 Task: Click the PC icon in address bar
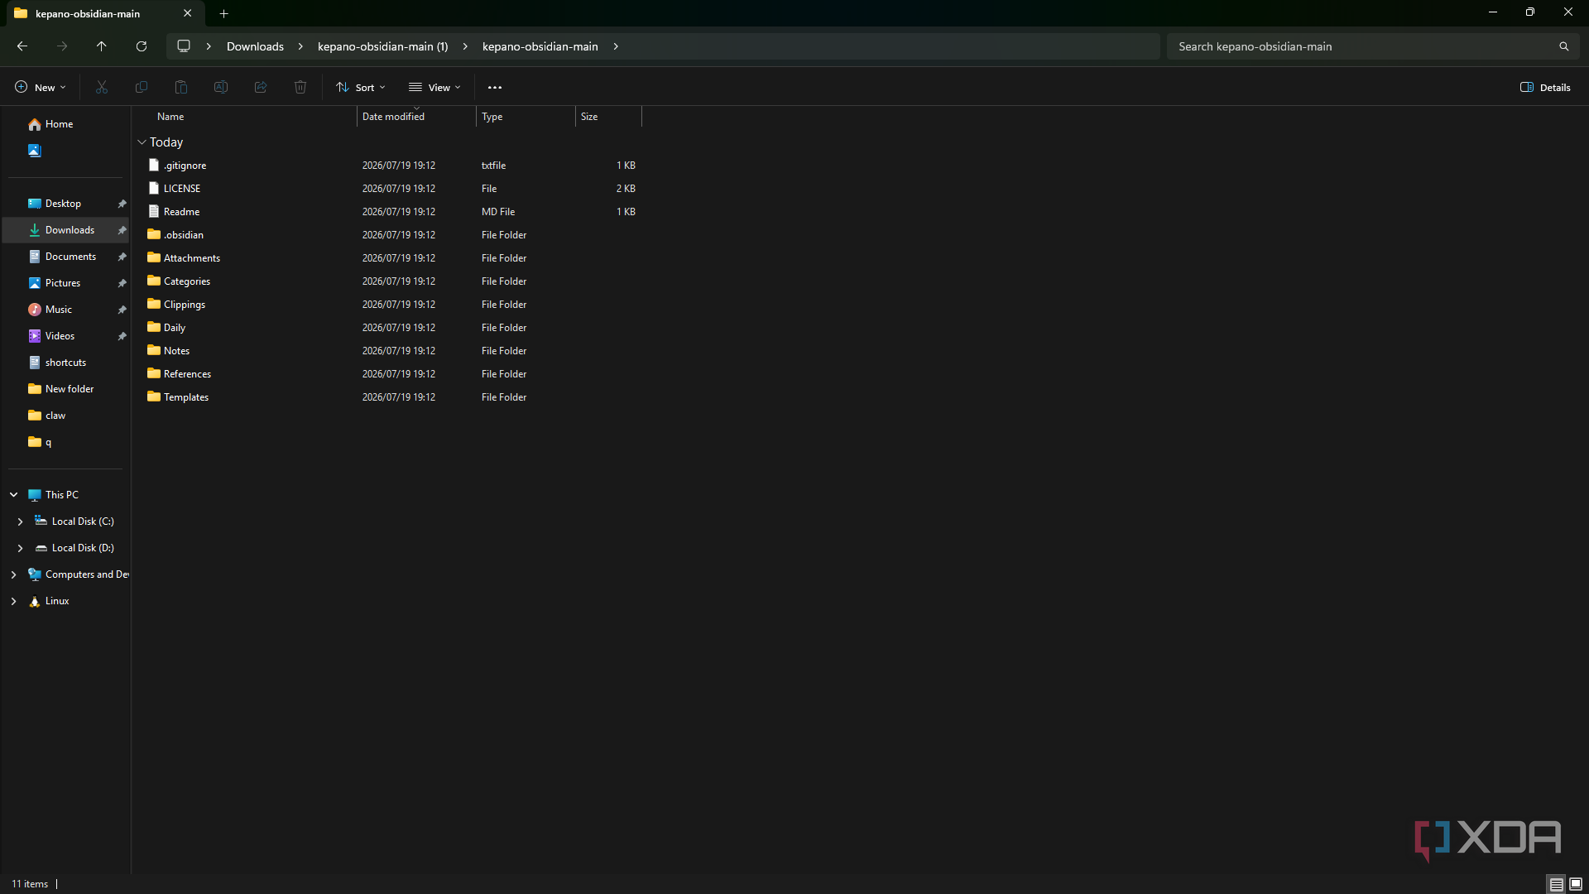pyautogui.click(x=184, y=46)
